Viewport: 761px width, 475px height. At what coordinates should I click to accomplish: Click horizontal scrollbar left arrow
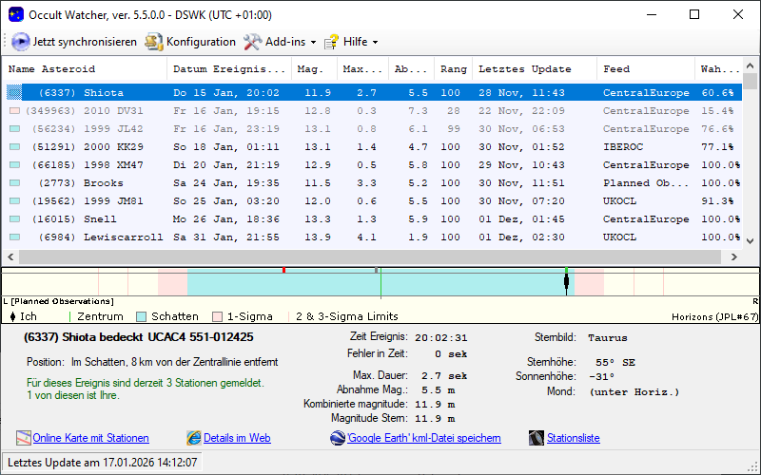coord(10,256)
